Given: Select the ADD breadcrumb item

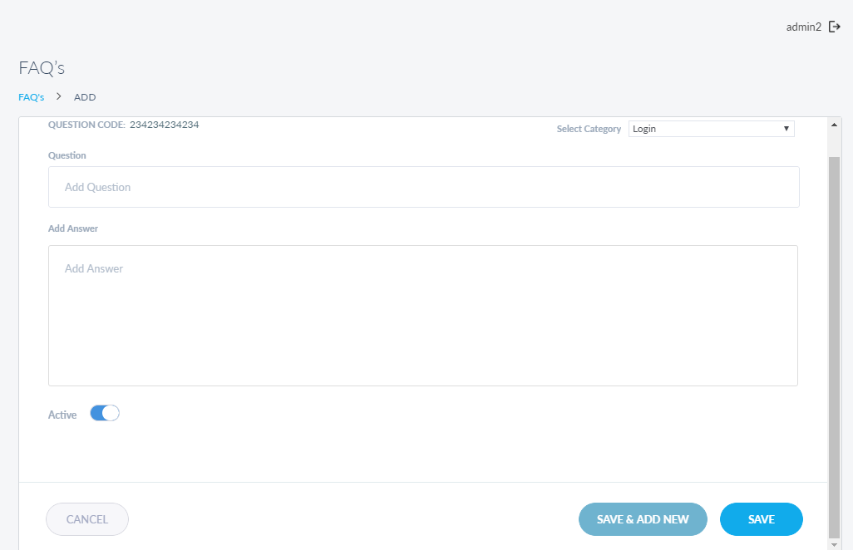Looking at the screenshot, I should [85, 97].
